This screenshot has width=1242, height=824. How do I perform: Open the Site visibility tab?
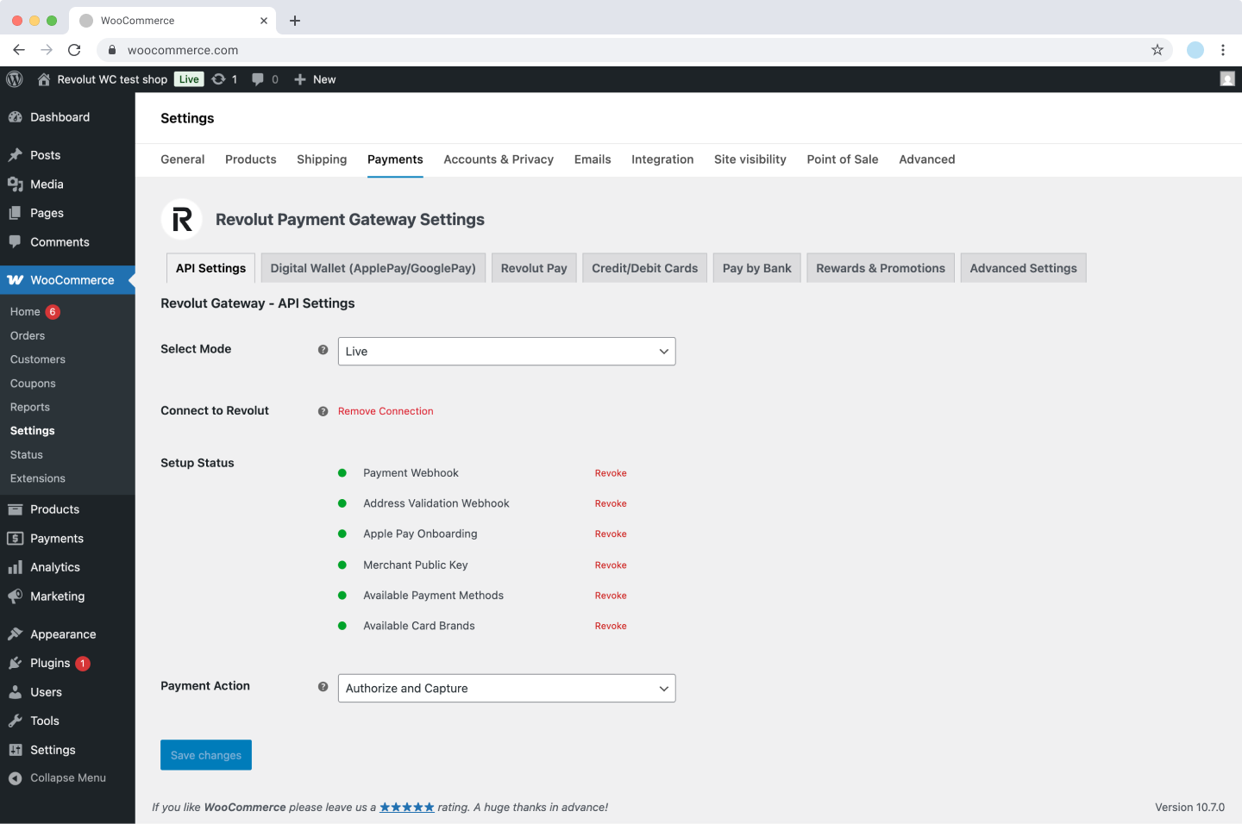pyautogui.click(x=750, y=159)
